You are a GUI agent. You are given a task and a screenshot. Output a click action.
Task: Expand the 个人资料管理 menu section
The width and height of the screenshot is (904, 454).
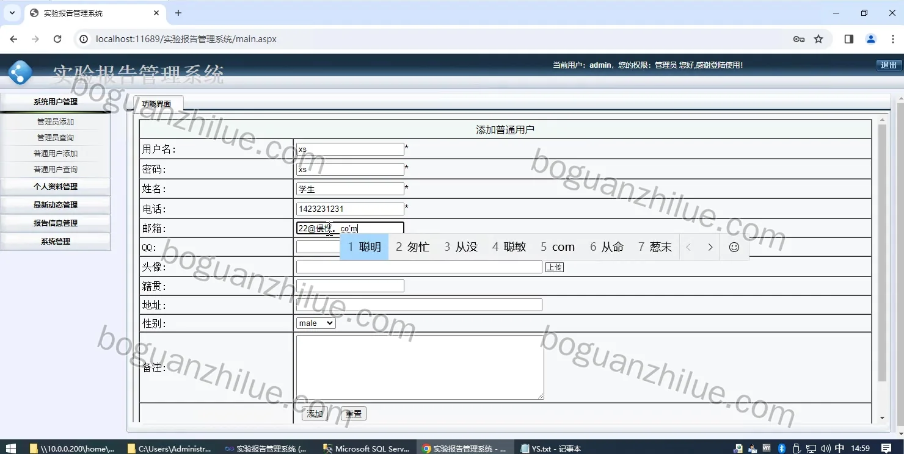56,186
